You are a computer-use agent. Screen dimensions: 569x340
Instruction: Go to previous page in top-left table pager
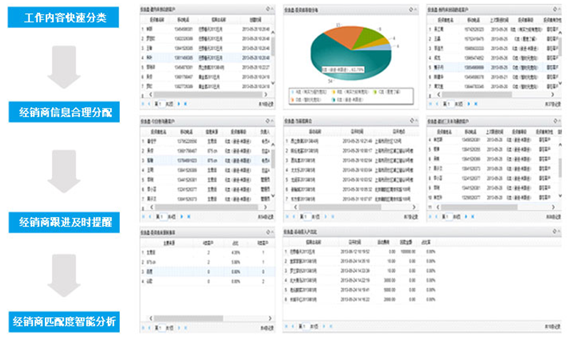151,103
